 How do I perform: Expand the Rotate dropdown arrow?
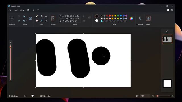click(x=26, y=16)
